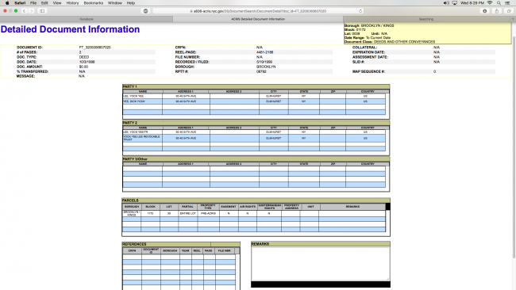Click the REFERENCES section header
This screenshot has width=516, height=290.
click(x=134, y=244)
